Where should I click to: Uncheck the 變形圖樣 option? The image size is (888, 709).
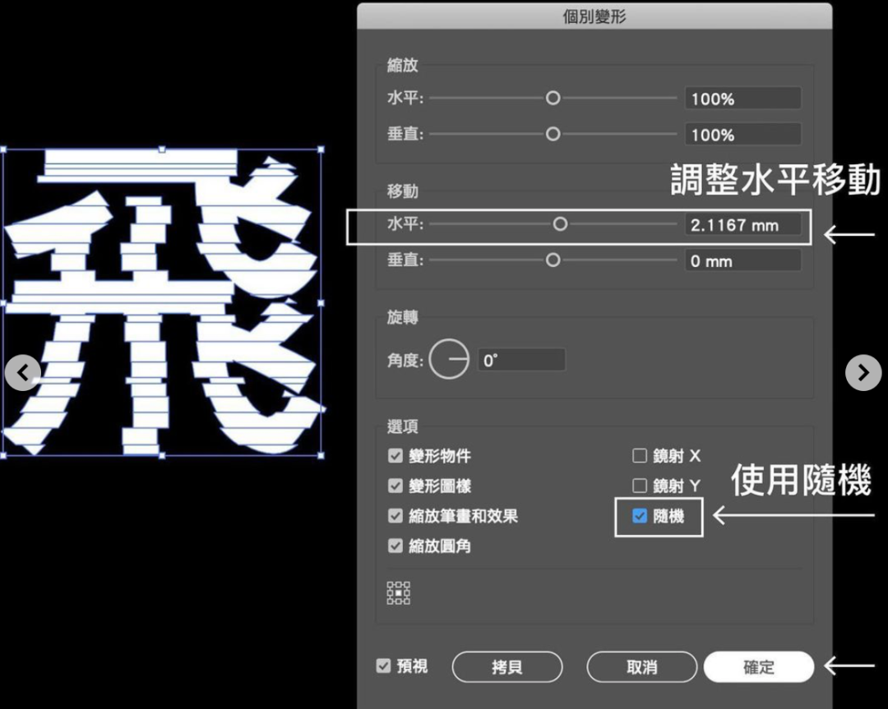pyautogui.click(x=395, y=486)
